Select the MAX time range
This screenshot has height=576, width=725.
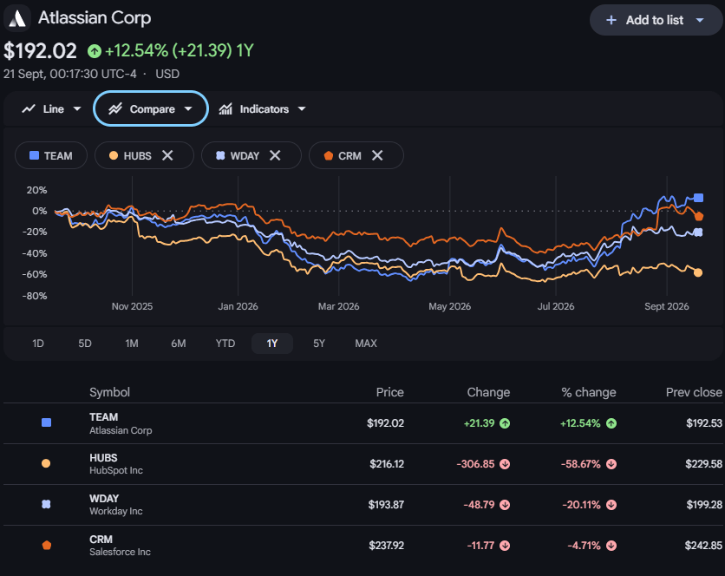click(x=366, y=344)
